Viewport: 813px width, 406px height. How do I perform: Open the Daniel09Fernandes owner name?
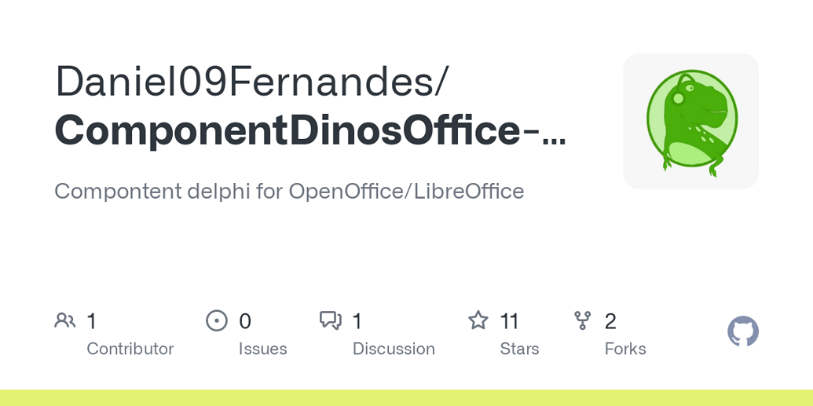(250, 81)
